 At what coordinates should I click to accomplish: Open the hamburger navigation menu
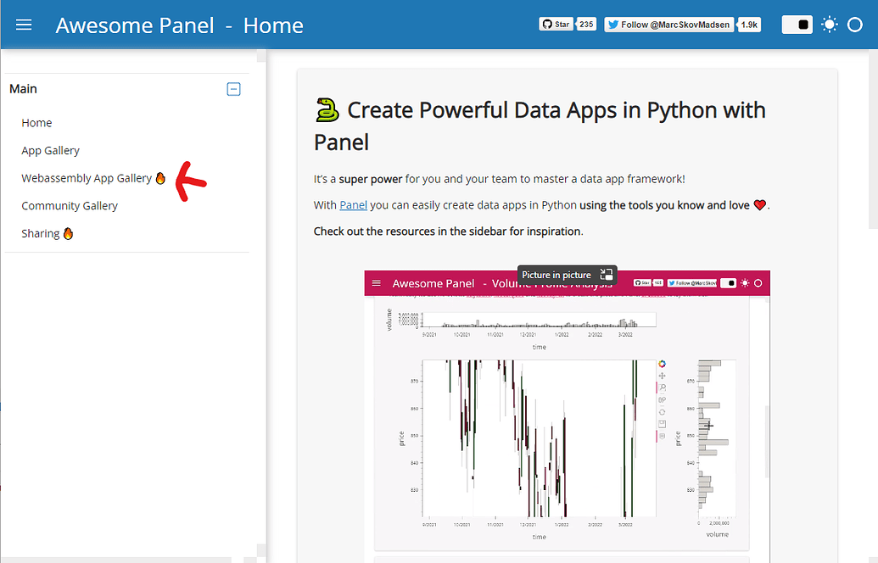[x=24, y=24]
